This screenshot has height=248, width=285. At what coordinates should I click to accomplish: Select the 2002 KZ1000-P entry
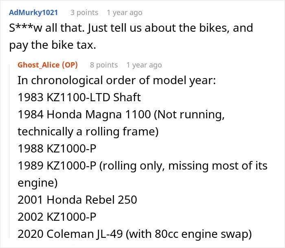pos(57,217)
